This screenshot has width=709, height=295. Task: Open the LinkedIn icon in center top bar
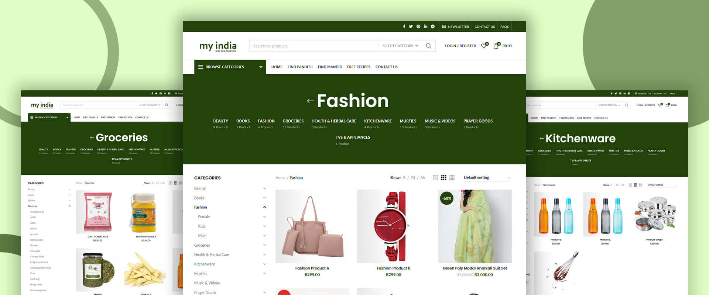point(425,27)
